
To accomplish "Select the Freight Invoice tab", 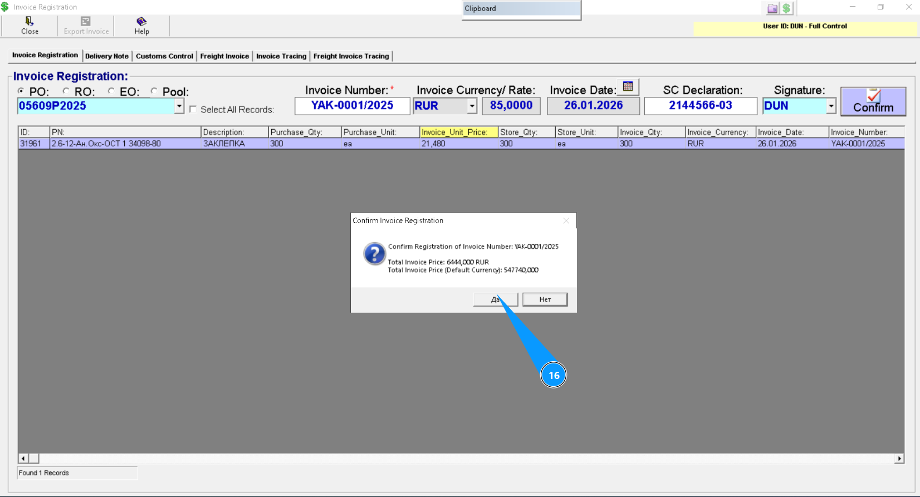I will coord(224,56).
